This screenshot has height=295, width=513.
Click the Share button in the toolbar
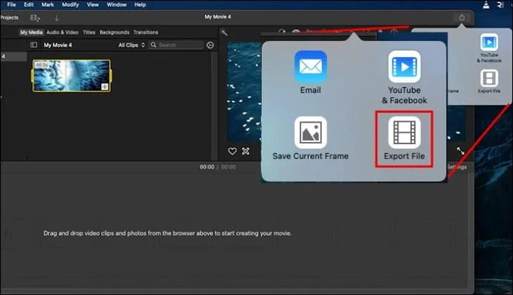462,17
